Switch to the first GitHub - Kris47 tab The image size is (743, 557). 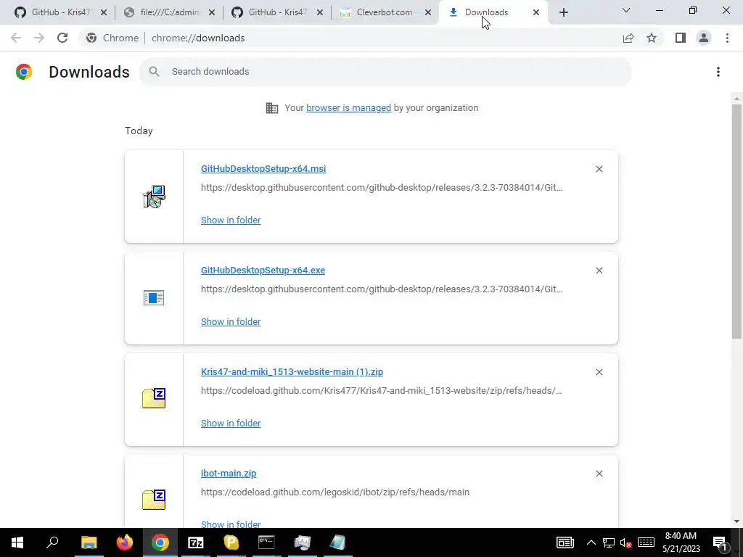tap(61, 12)
